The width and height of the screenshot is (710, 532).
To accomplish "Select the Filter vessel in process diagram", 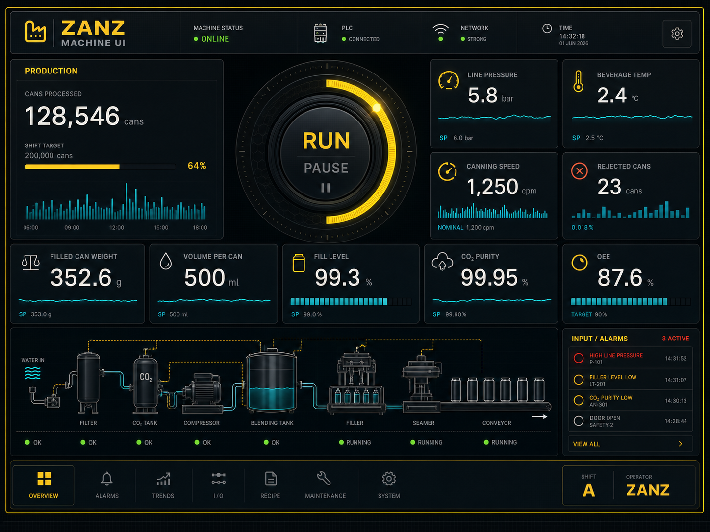I will point(88,383).
